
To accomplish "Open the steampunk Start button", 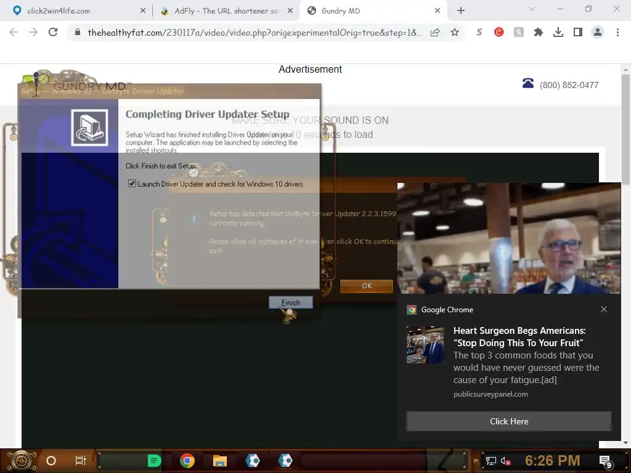I will (22, 461).
